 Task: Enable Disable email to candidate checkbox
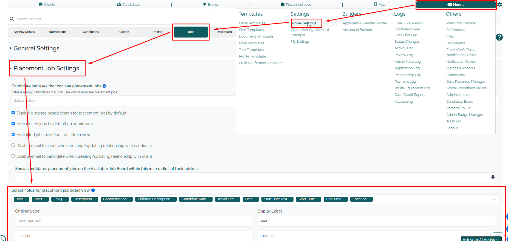[x=13, y=156]
